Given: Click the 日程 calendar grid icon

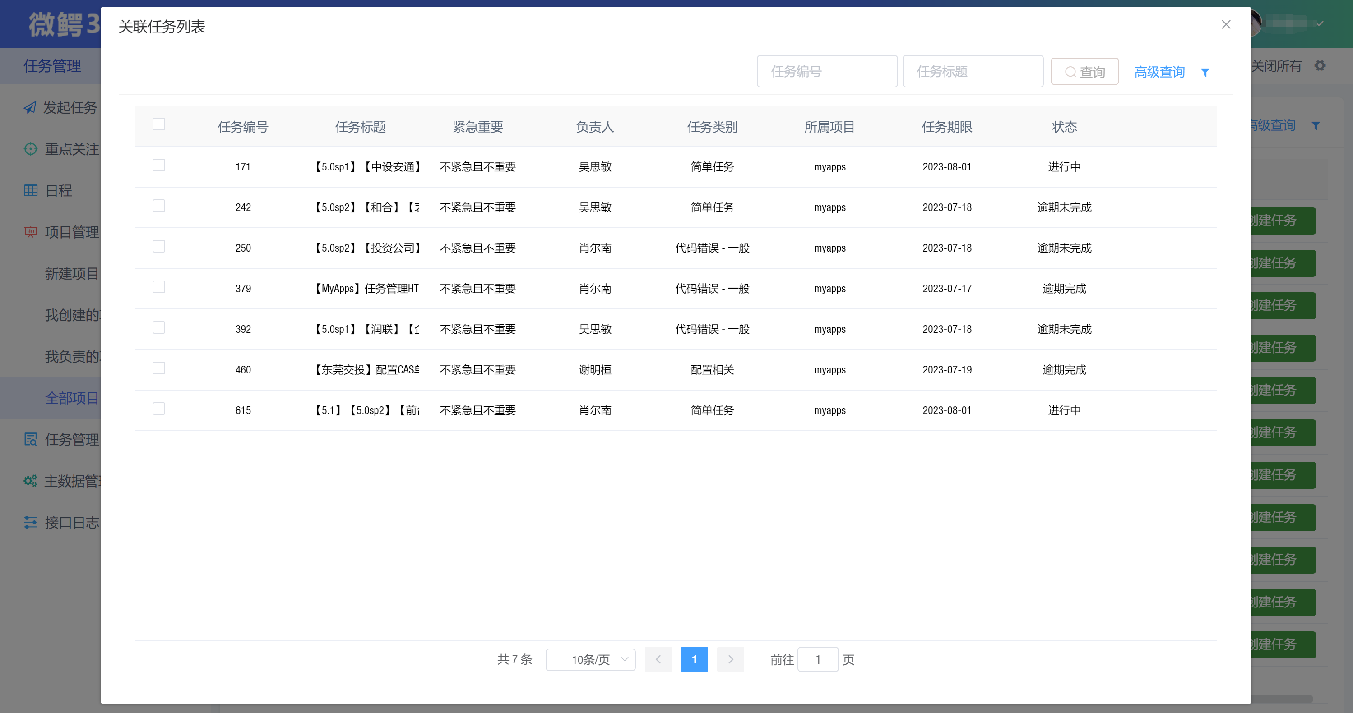Looking at the screenshot, I should 31,191.
